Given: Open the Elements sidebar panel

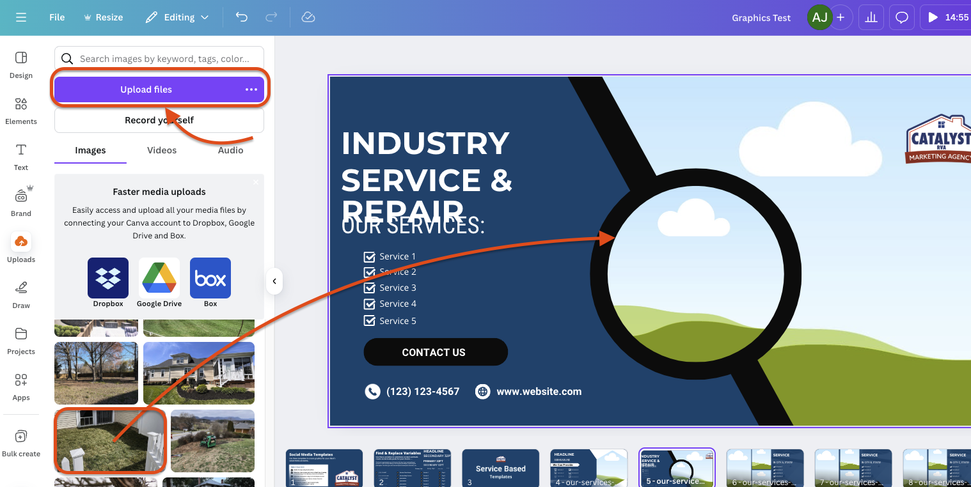Looking at the screenshot, I should coord(21,111).
